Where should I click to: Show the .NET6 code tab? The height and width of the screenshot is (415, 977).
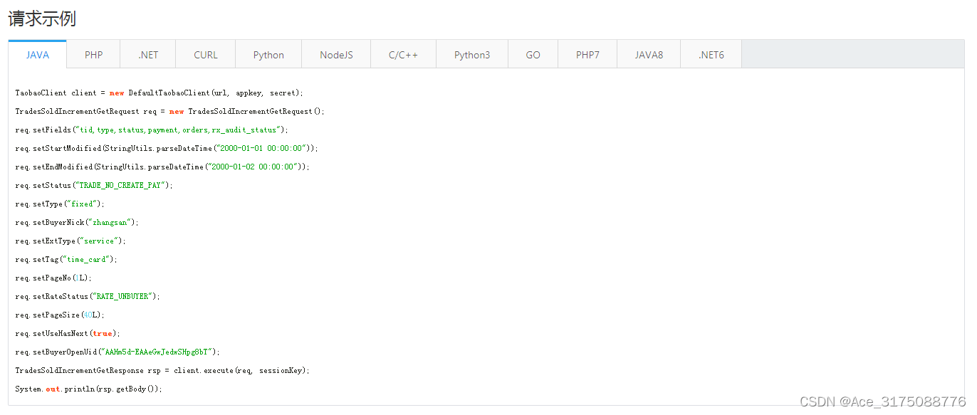click(x=711, y=55)
